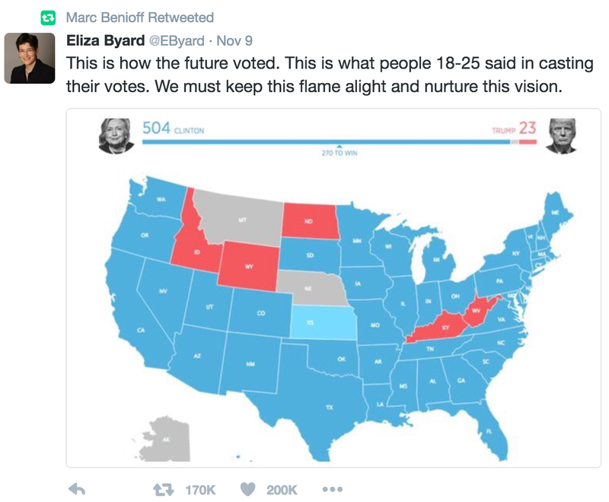The height and width of the screenshot is (502, 609).
Task: Open the three-dots more options menu
Action: [x=333, y=489]
